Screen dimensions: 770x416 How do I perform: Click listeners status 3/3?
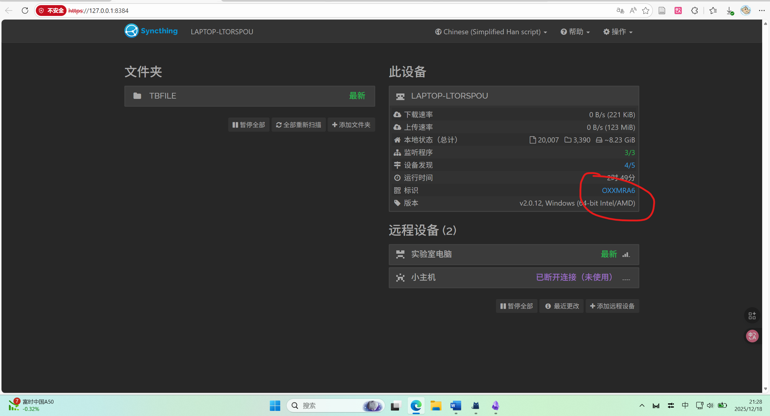[629, 153]
